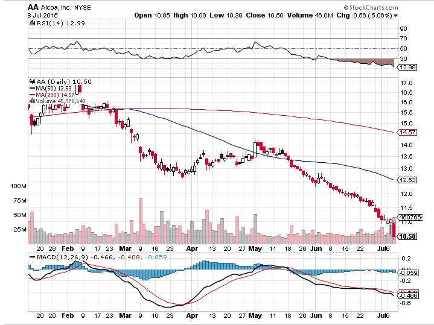The image size is (434, 325).
Task: Click the Feb label on price panel axis
Action: [68, 248]
